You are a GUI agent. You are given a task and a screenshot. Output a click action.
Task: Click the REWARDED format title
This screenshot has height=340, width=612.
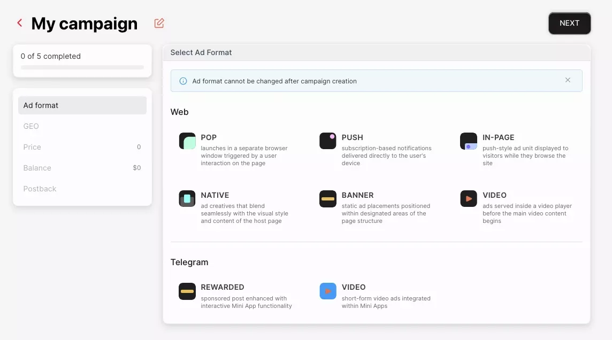pyautogui.click(x=223, y=287)
